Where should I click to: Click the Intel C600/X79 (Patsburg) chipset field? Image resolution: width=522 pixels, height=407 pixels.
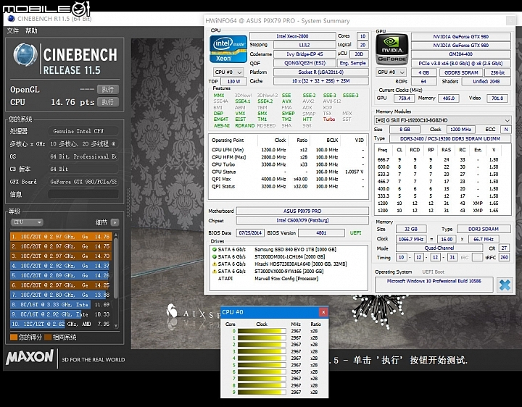tap(302, 220)
